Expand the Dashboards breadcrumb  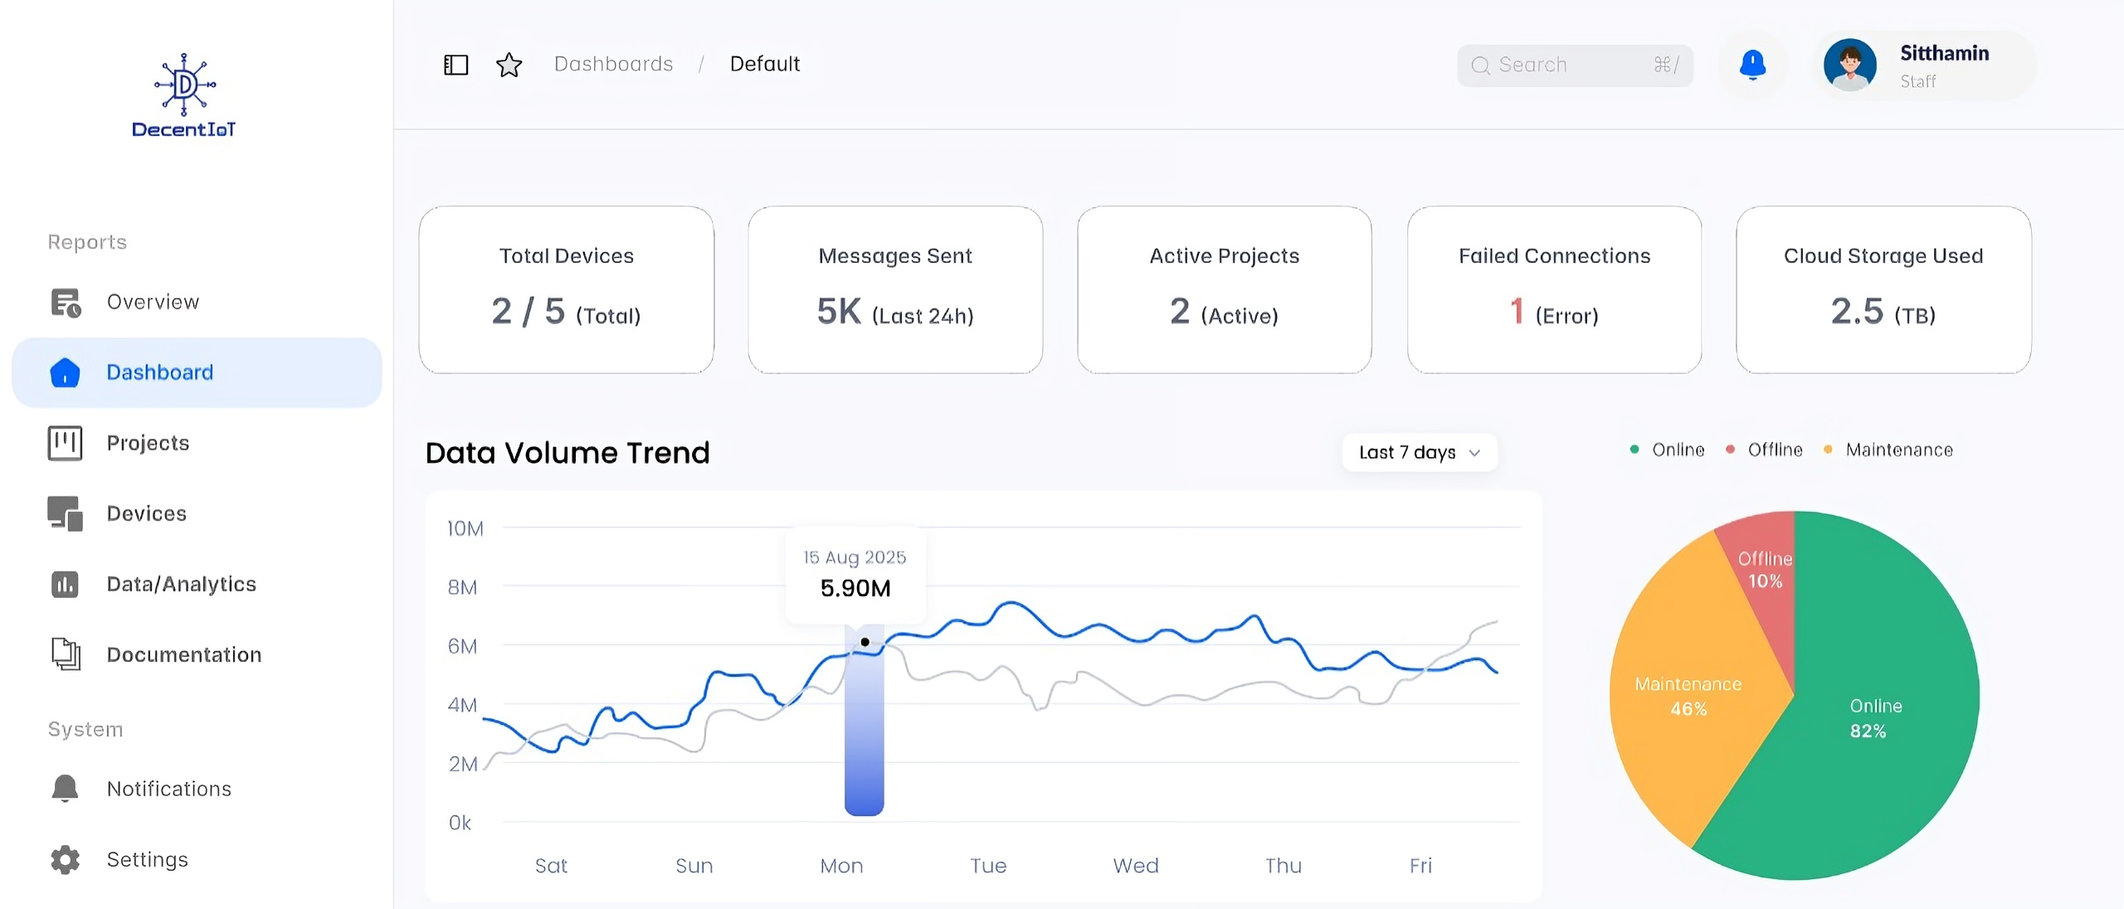[613, 64]
